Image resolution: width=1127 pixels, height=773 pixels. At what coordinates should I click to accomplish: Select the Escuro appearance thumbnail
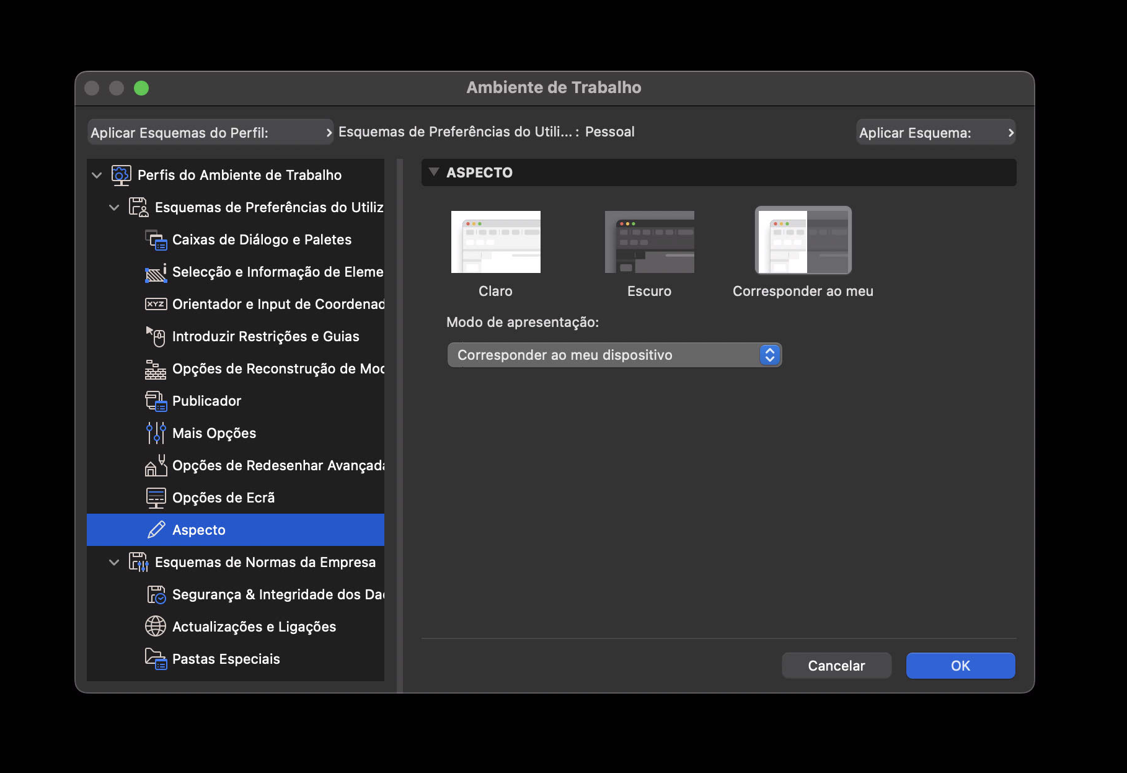click(x=650, y=242)
